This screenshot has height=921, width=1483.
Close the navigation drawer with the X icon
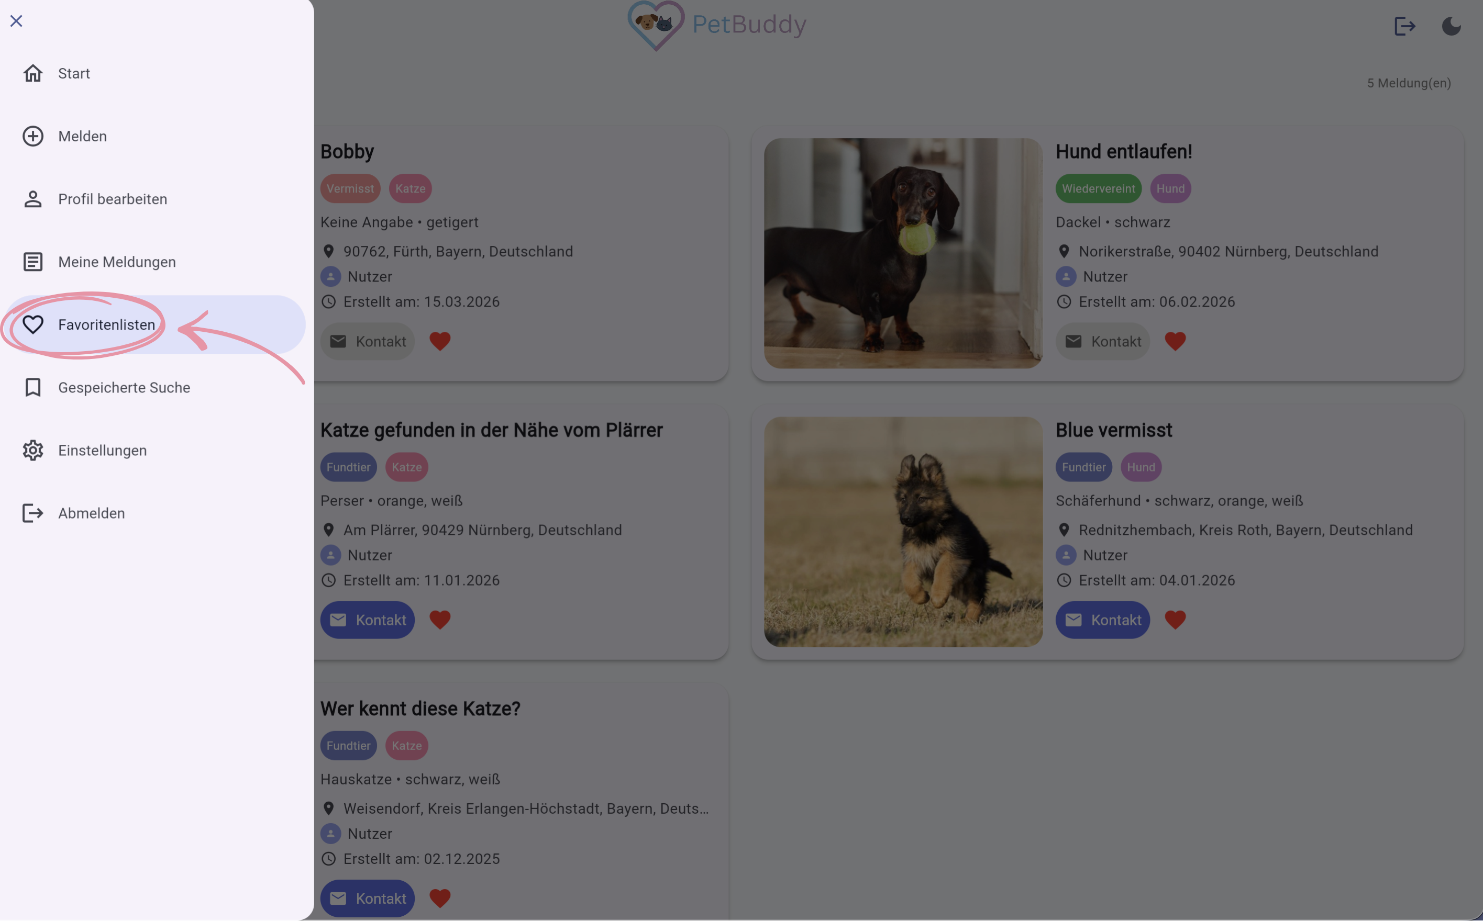[16, 21]
